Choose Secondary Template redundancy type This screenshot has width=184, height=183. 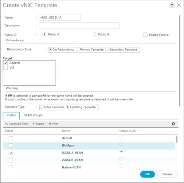pyautogui.click(x=107, y=50)
